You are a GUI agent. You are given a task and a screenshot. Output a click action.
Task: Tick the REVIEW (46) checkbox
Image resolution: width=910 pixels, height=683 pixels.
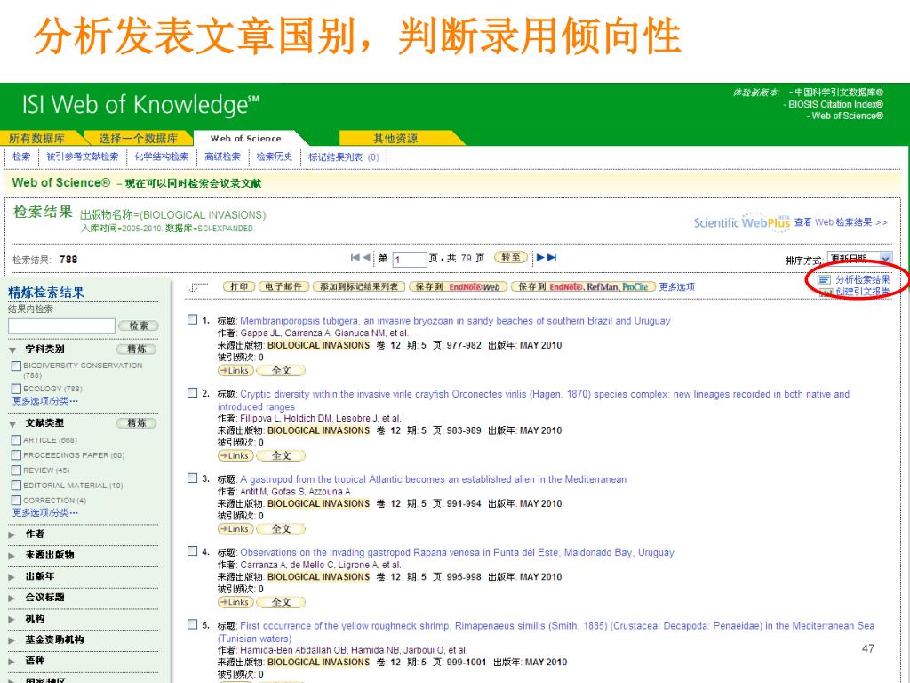pyautogui.click(x=16, y=470)
